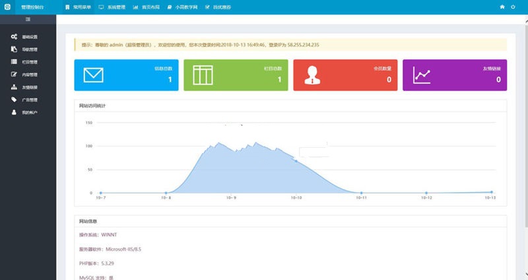Viewport: 528px width, 280px height.
Task: Open the 首页布局 top menu
Action: 146,7
